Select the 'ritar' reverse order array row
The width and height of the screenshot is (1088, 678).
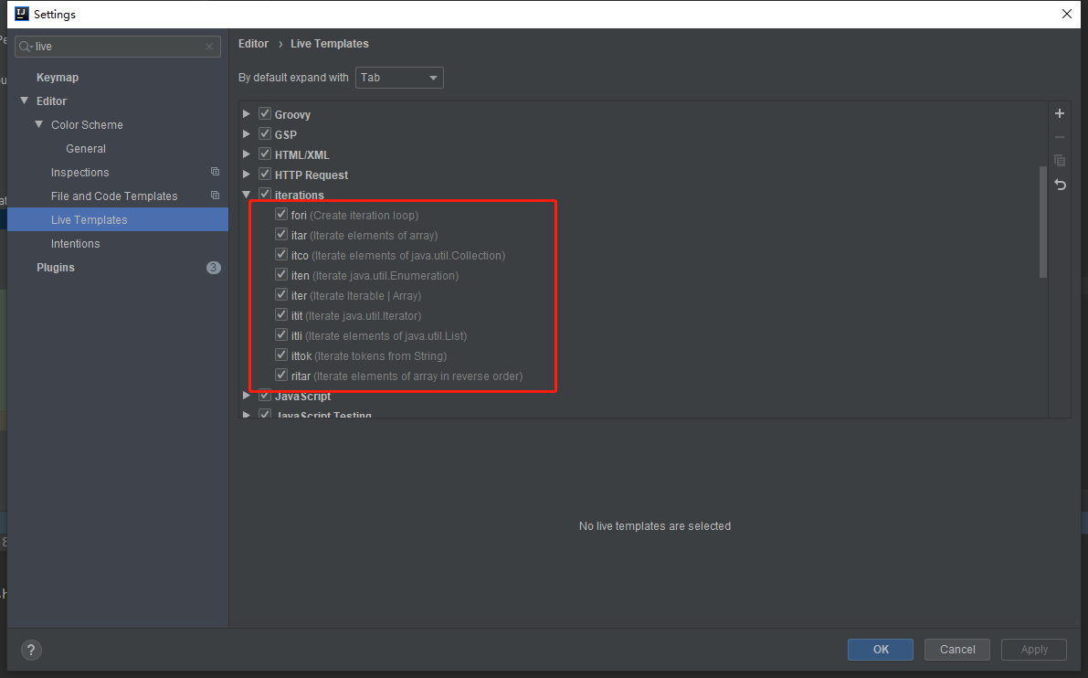[407, 376]
